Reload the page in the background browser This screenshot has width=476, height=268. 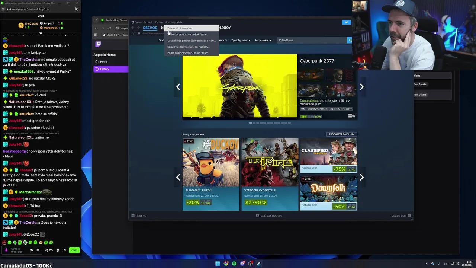click(109, 28)
